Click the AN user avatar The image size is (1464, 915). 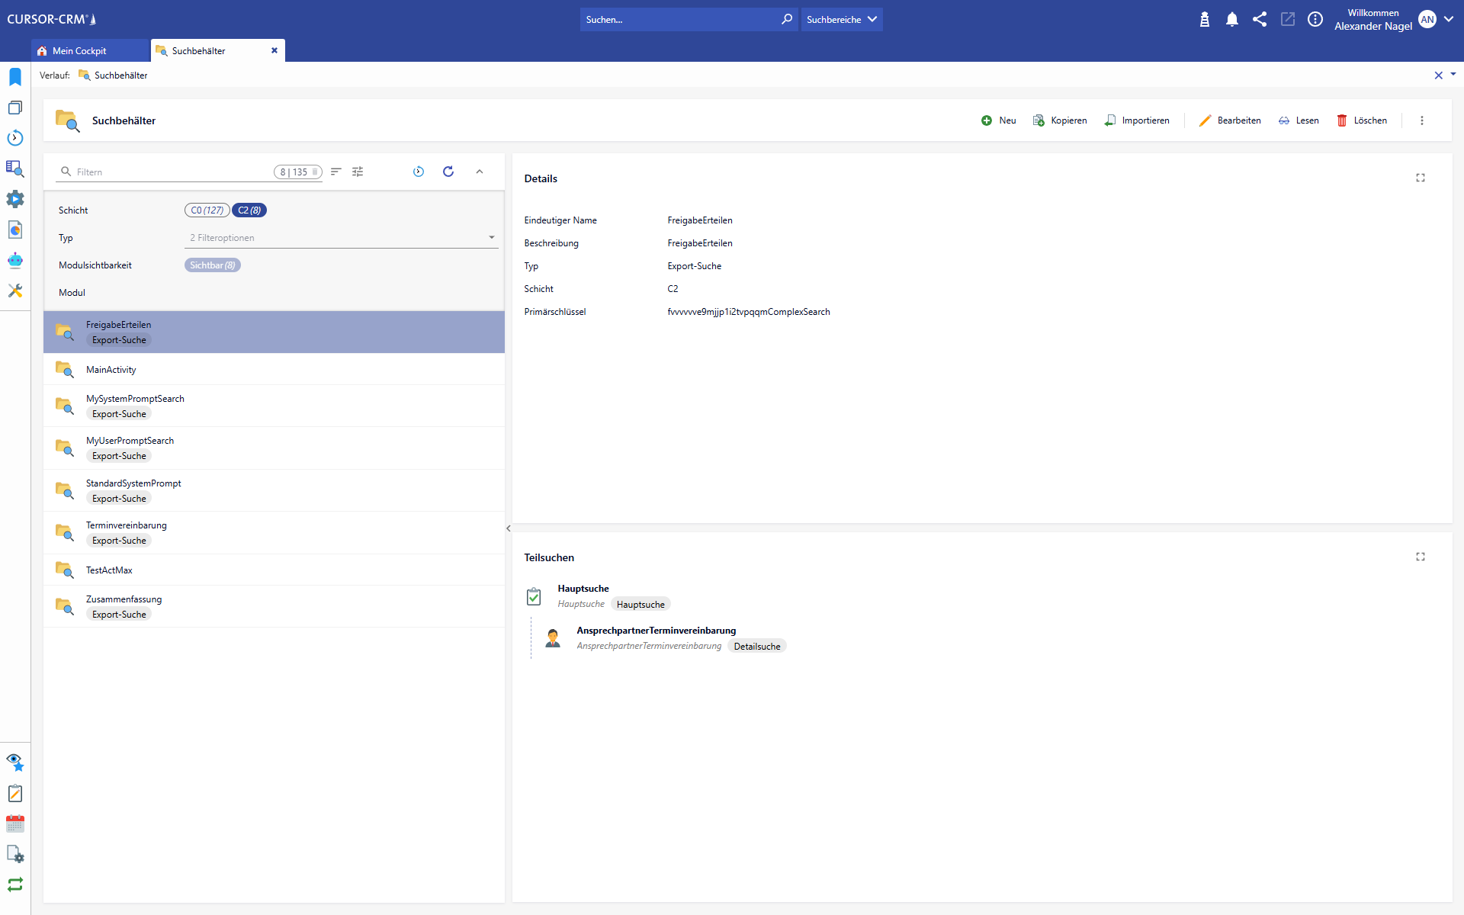(x=1427, y=19)
